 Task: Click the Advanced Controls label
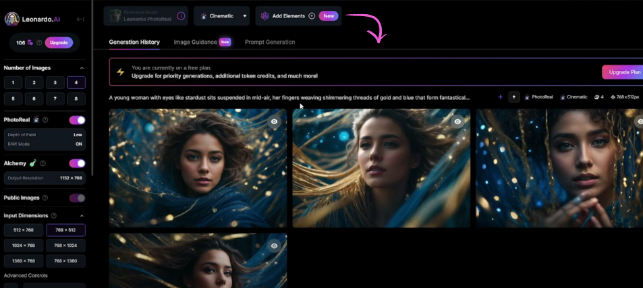click(x=26, y=276)
